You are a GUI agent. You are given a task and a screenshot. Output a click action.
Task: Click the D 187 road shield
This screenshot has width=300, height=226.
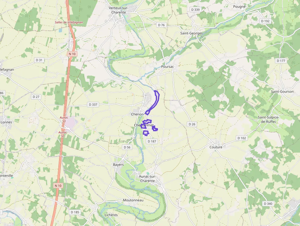click(152, 141)
